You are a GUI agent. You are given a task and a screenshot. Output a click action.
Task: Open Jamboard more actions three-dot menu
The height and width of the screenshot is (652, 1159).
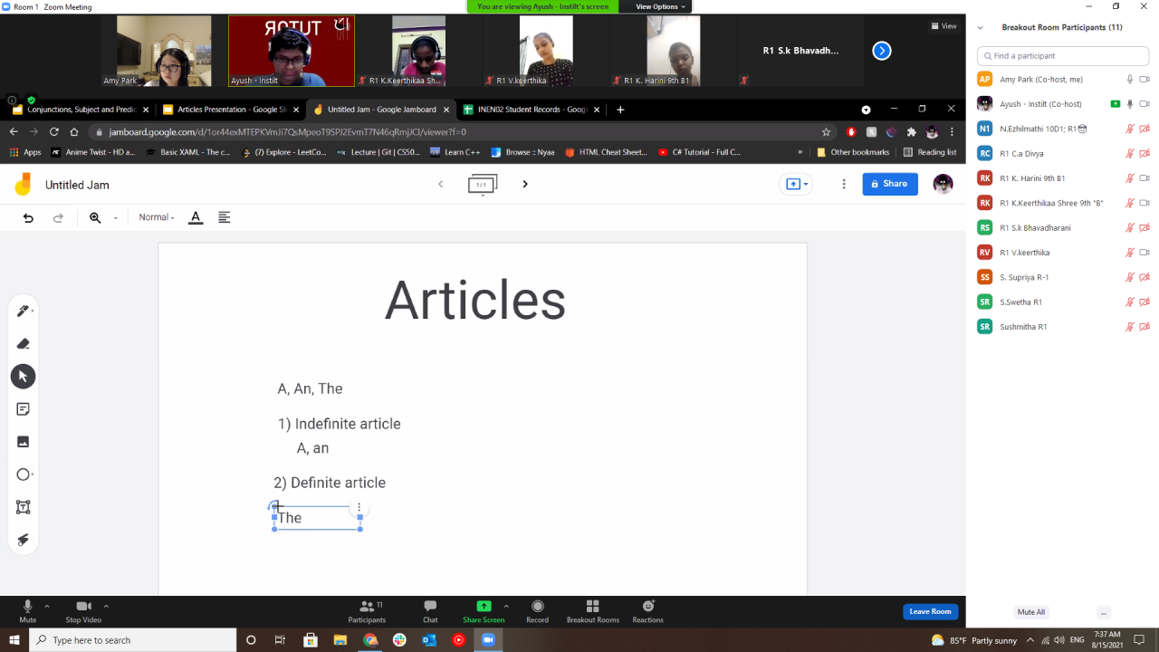(844, 184)
